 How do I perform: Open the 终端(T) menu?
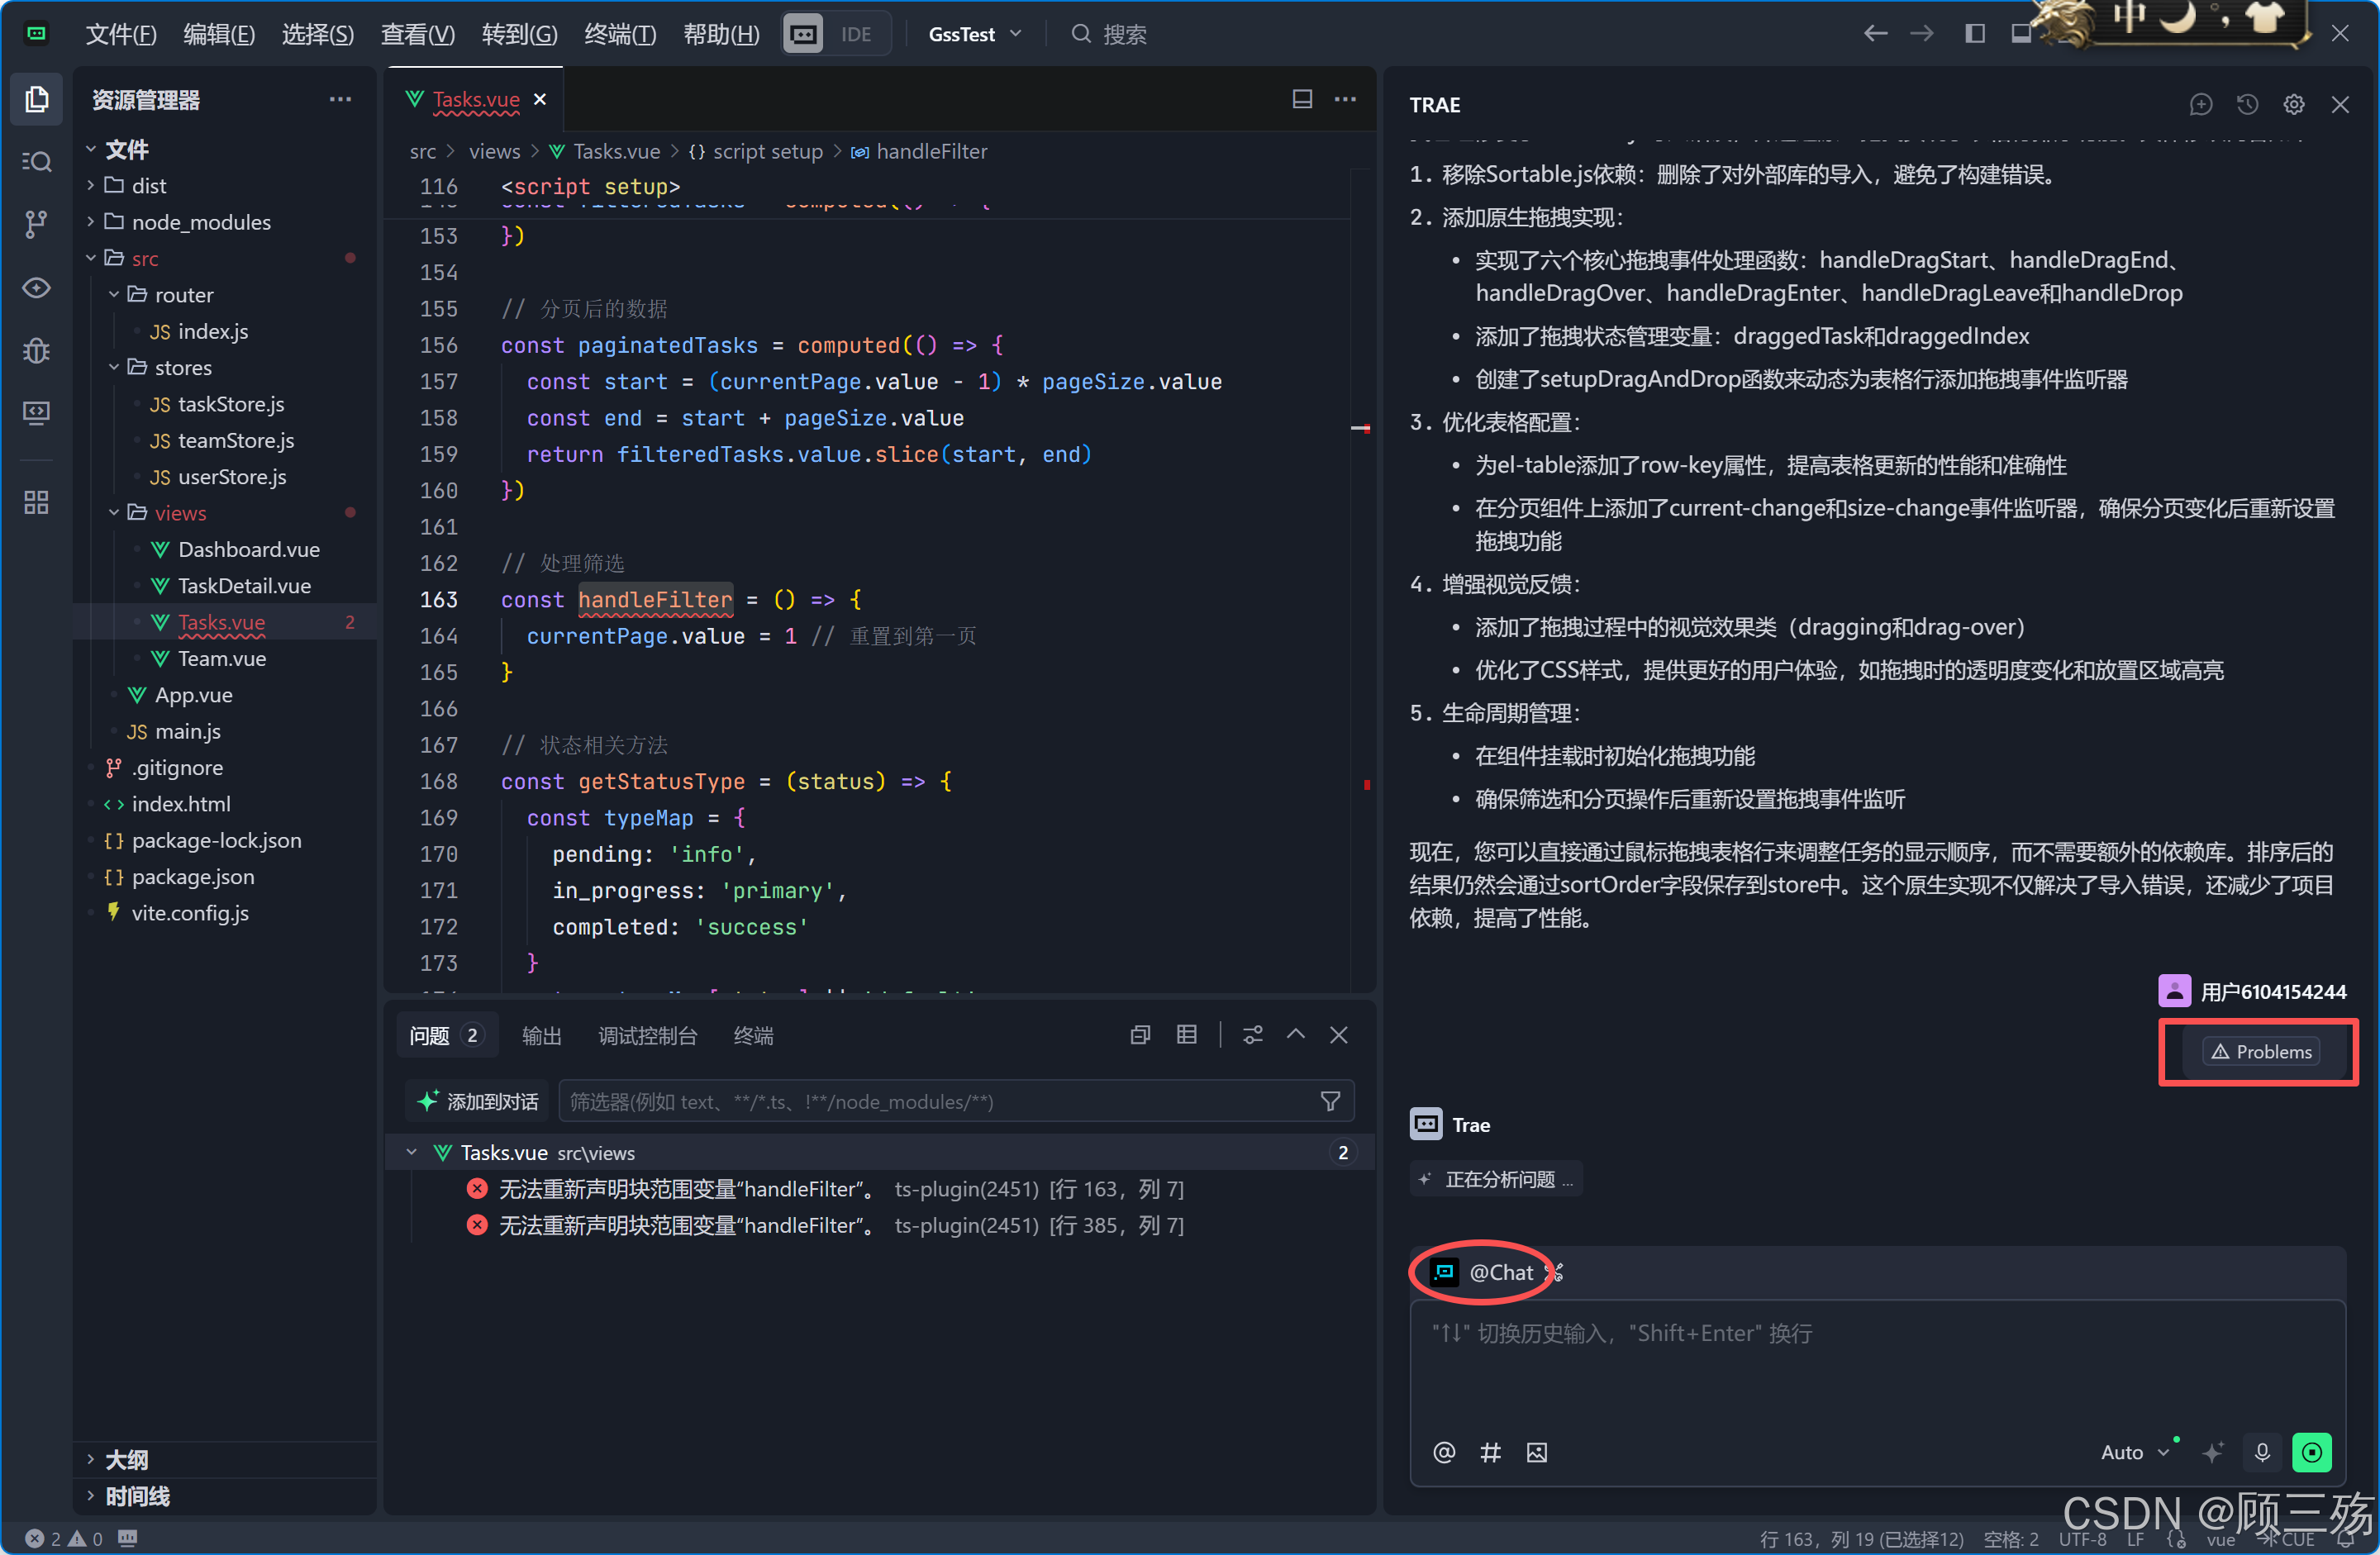coord(619,34)
